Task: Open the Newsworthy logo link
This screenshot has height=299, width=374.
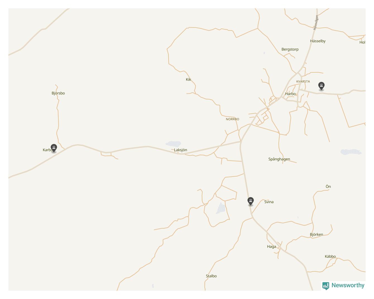Action: pyautogui.click(x=343, y=286)
